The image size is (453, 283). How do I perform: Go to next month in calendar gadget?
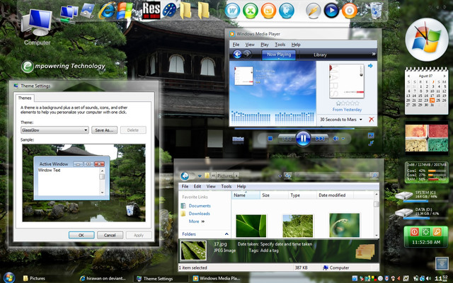445,76
